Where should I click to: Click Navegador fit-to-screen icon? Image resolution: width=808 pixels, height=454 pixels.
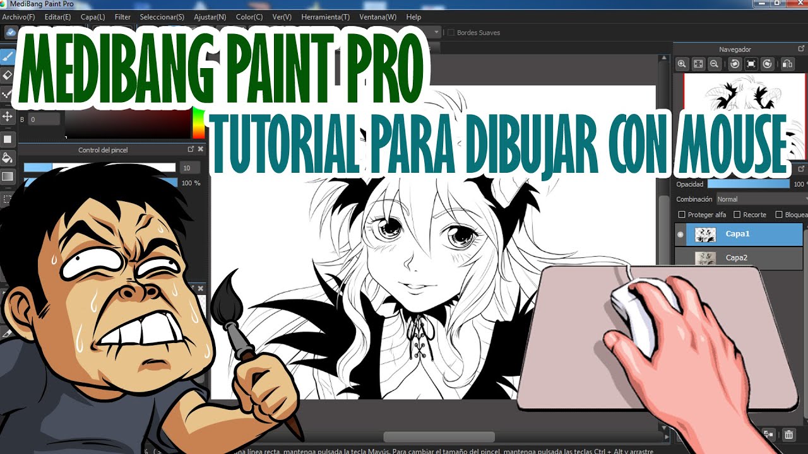coord(698,64)
